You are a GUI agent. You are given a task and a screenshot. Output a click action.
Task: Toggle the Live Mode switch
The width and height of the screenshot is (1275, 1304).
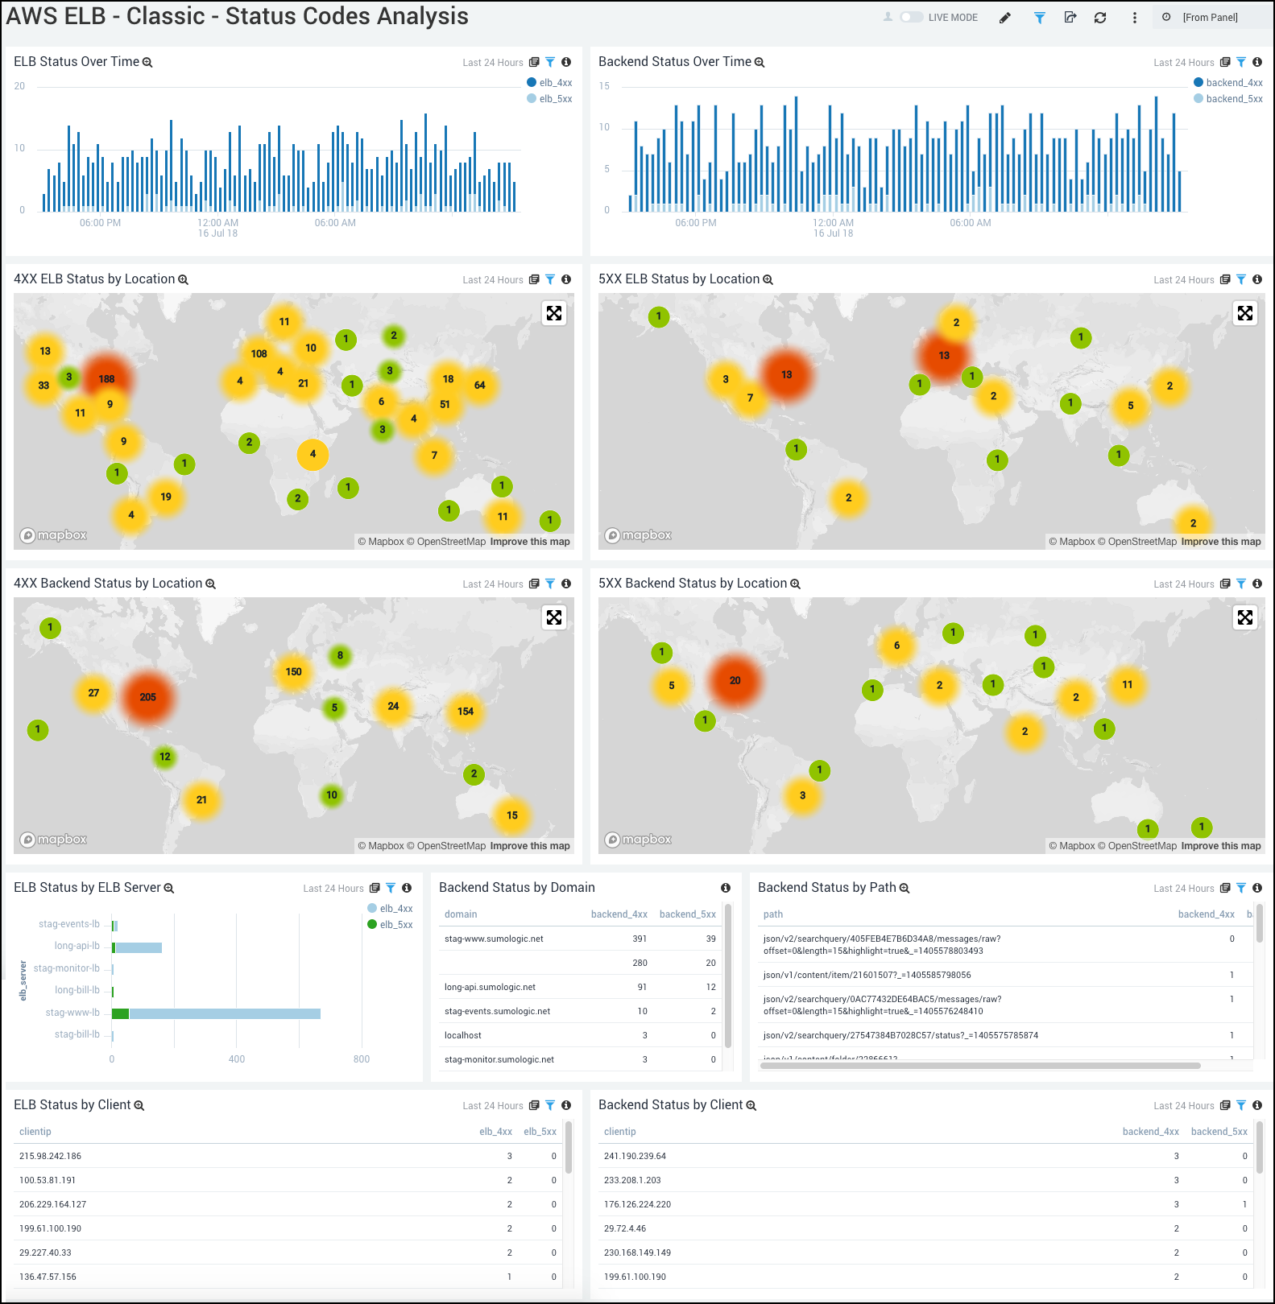point(911,17)
